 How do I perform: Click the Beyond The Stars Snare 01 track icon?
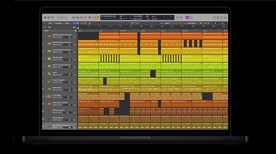click(49, 66)
